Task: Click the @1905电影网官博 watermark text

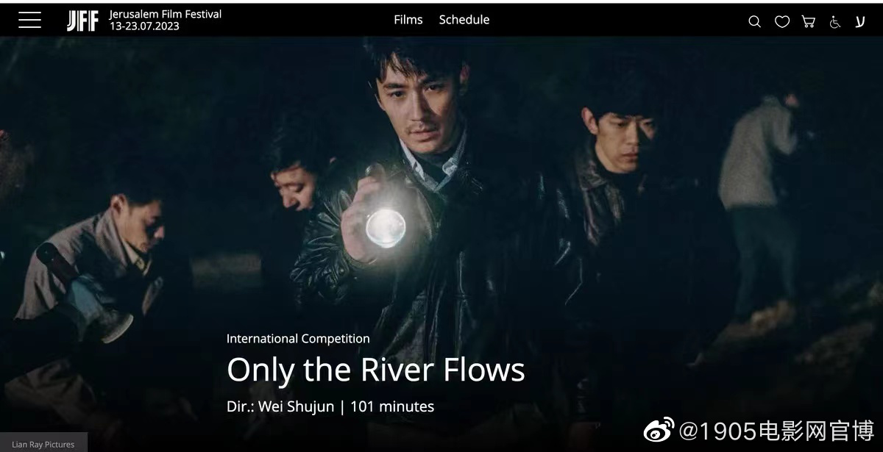Action: (776, 430)
